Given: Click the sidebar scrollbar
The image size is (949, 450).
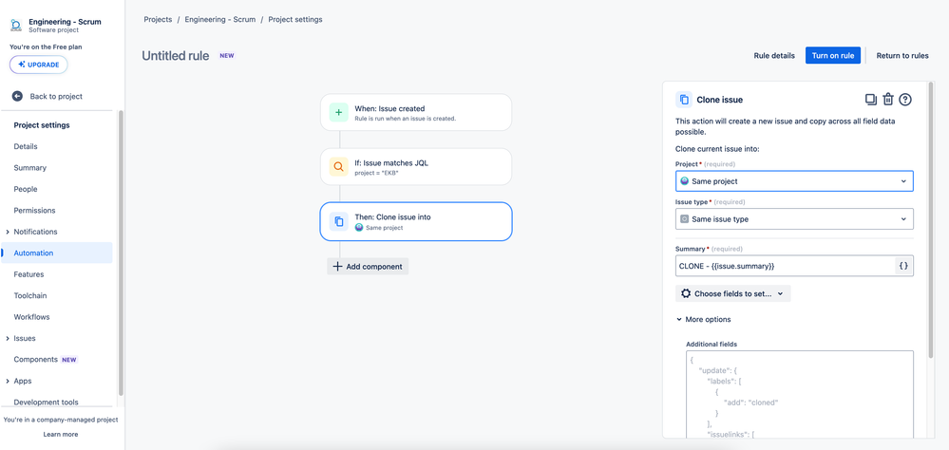Looking at the screenshot, I should pos(121,252).
